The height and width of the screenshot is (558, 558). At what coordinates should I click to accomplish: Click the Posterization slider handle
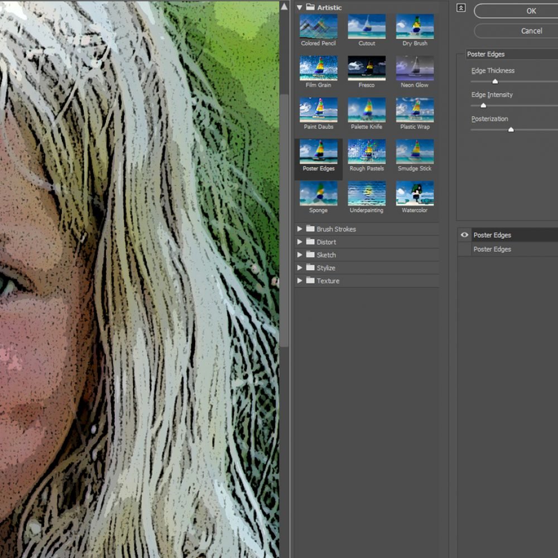point(511,129)
